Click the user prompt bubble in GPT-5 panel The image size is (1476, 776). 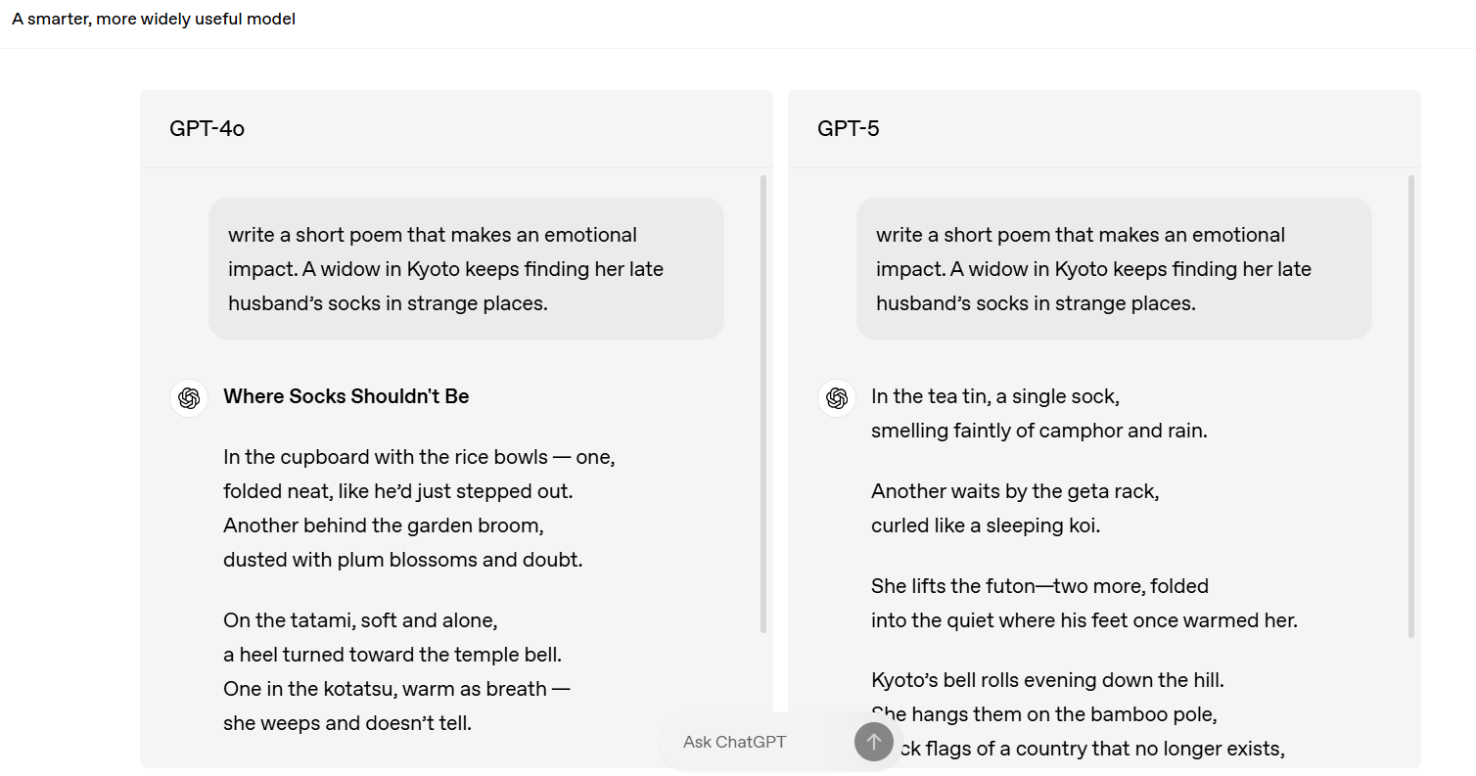click(1114, 269)
